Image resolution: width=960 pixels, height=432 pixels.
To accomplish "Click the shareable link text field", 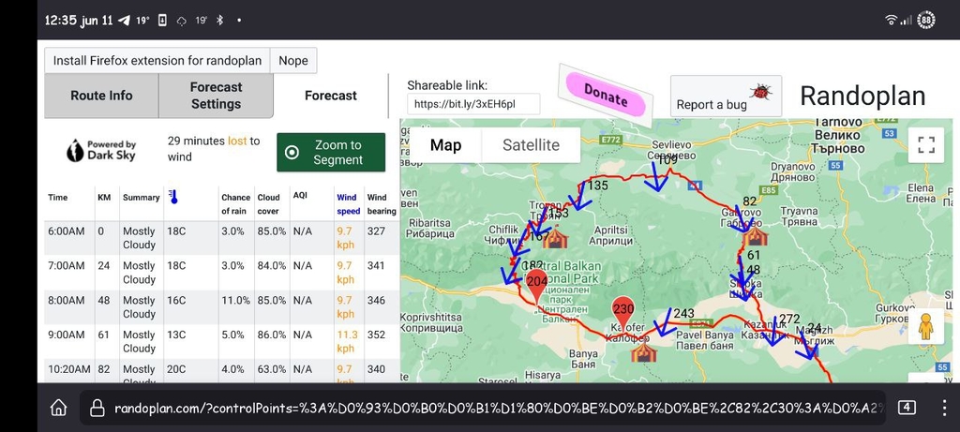I will (x=472, y=104).
